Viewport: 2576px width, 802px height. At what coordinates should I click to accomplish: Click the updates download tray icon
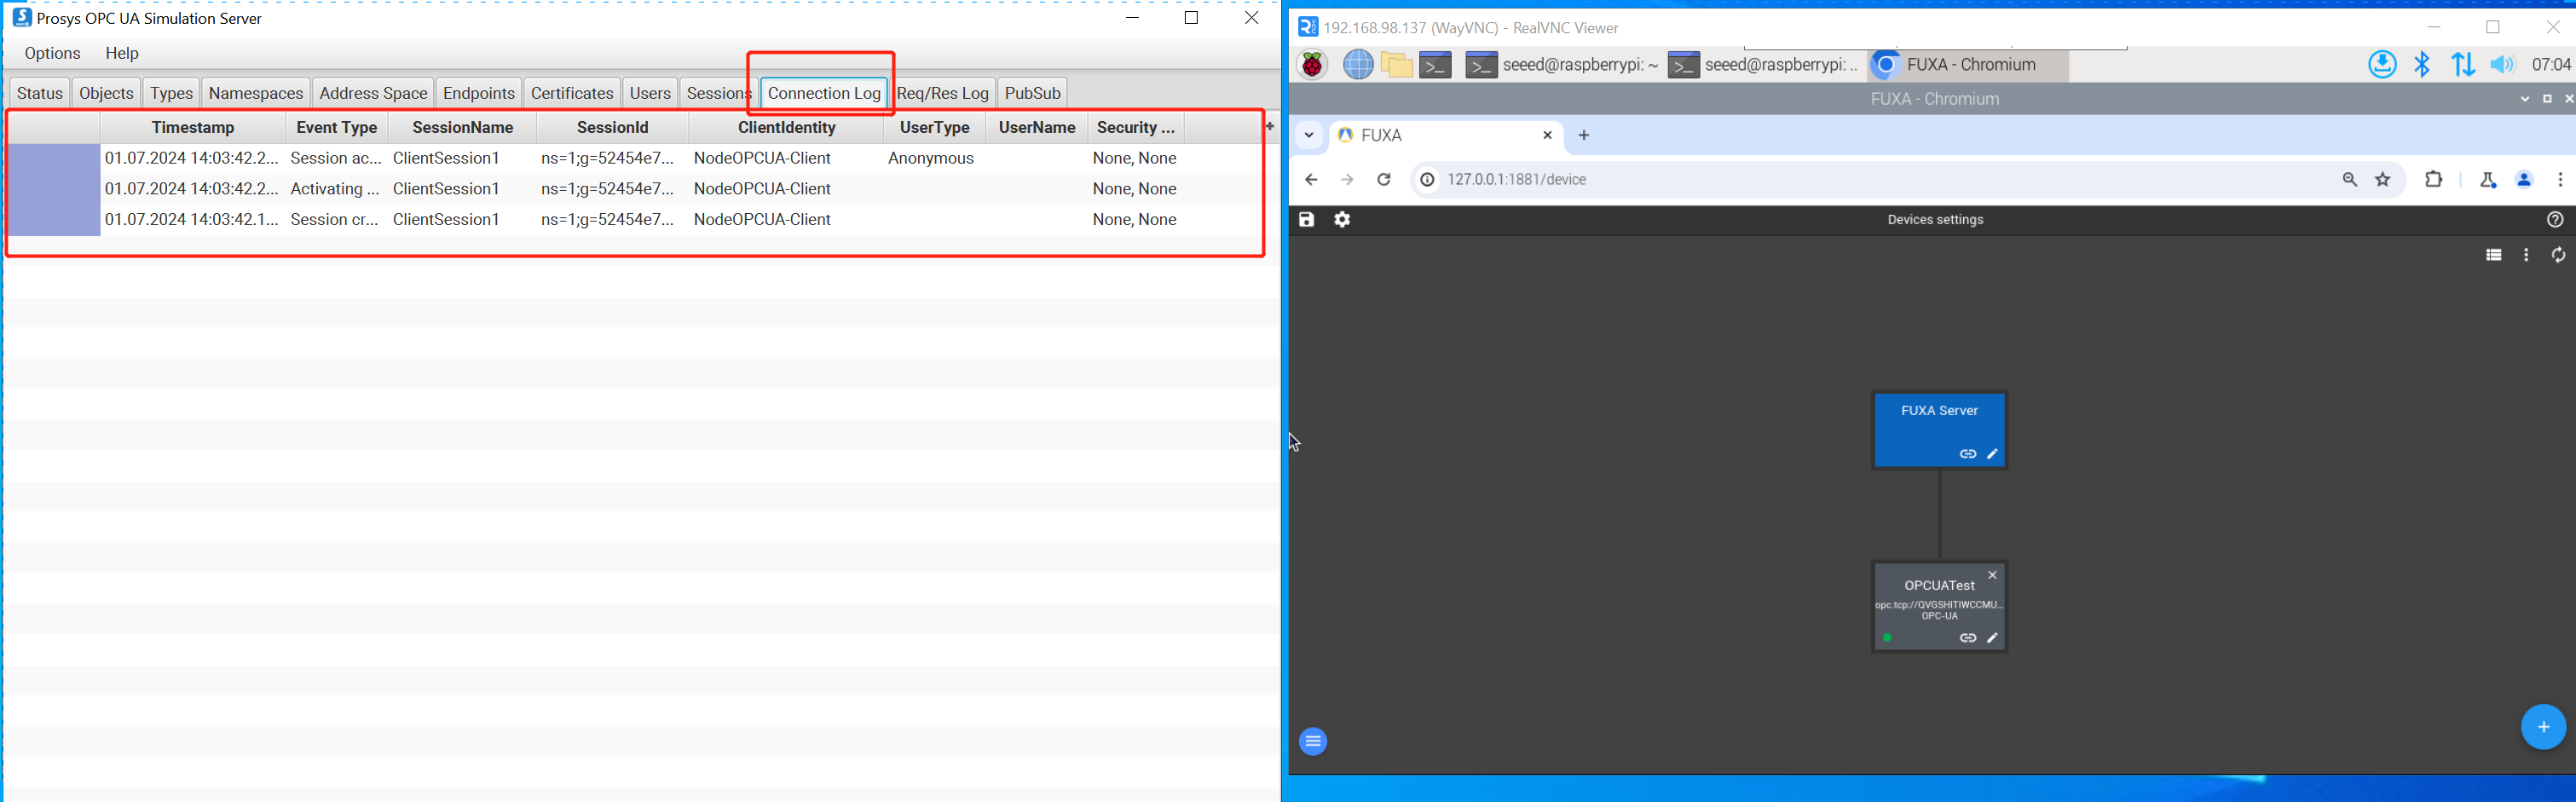2382,65
